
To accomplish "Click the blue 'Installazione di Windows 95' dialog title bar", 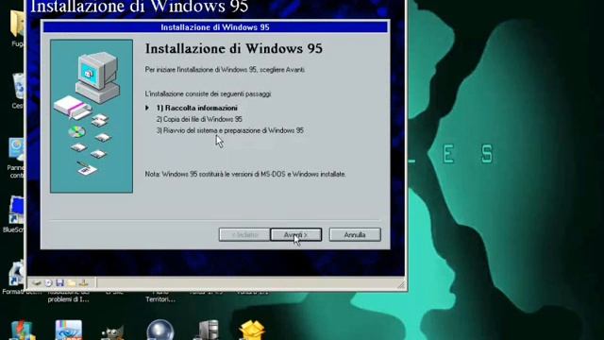I will pyautogui.click(x=215, y=27).
